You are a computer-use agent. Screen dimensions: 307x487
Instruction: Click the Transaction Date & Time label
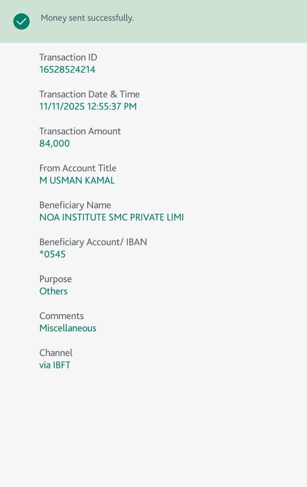90,94
